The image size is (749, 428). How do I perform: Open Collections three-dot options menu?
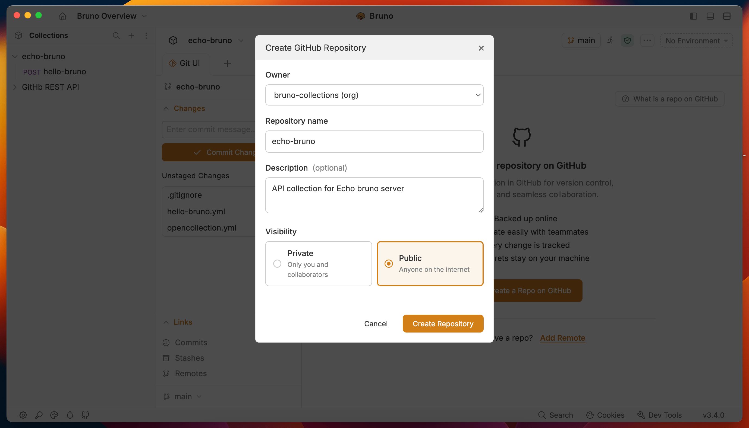(x=146, y=36)
